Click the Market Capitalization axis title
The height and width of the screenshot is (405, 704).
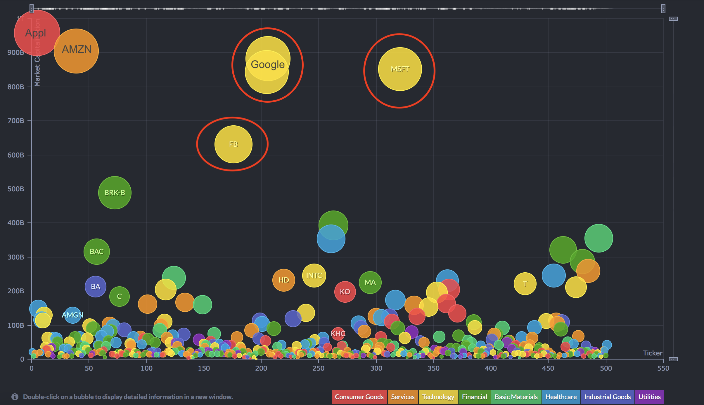pyautogui.click(x=37, y=53)
